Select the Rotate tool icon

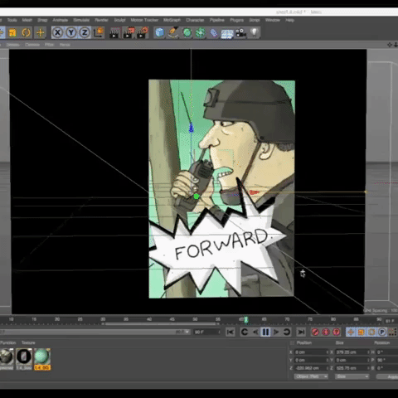coord(27,32)
